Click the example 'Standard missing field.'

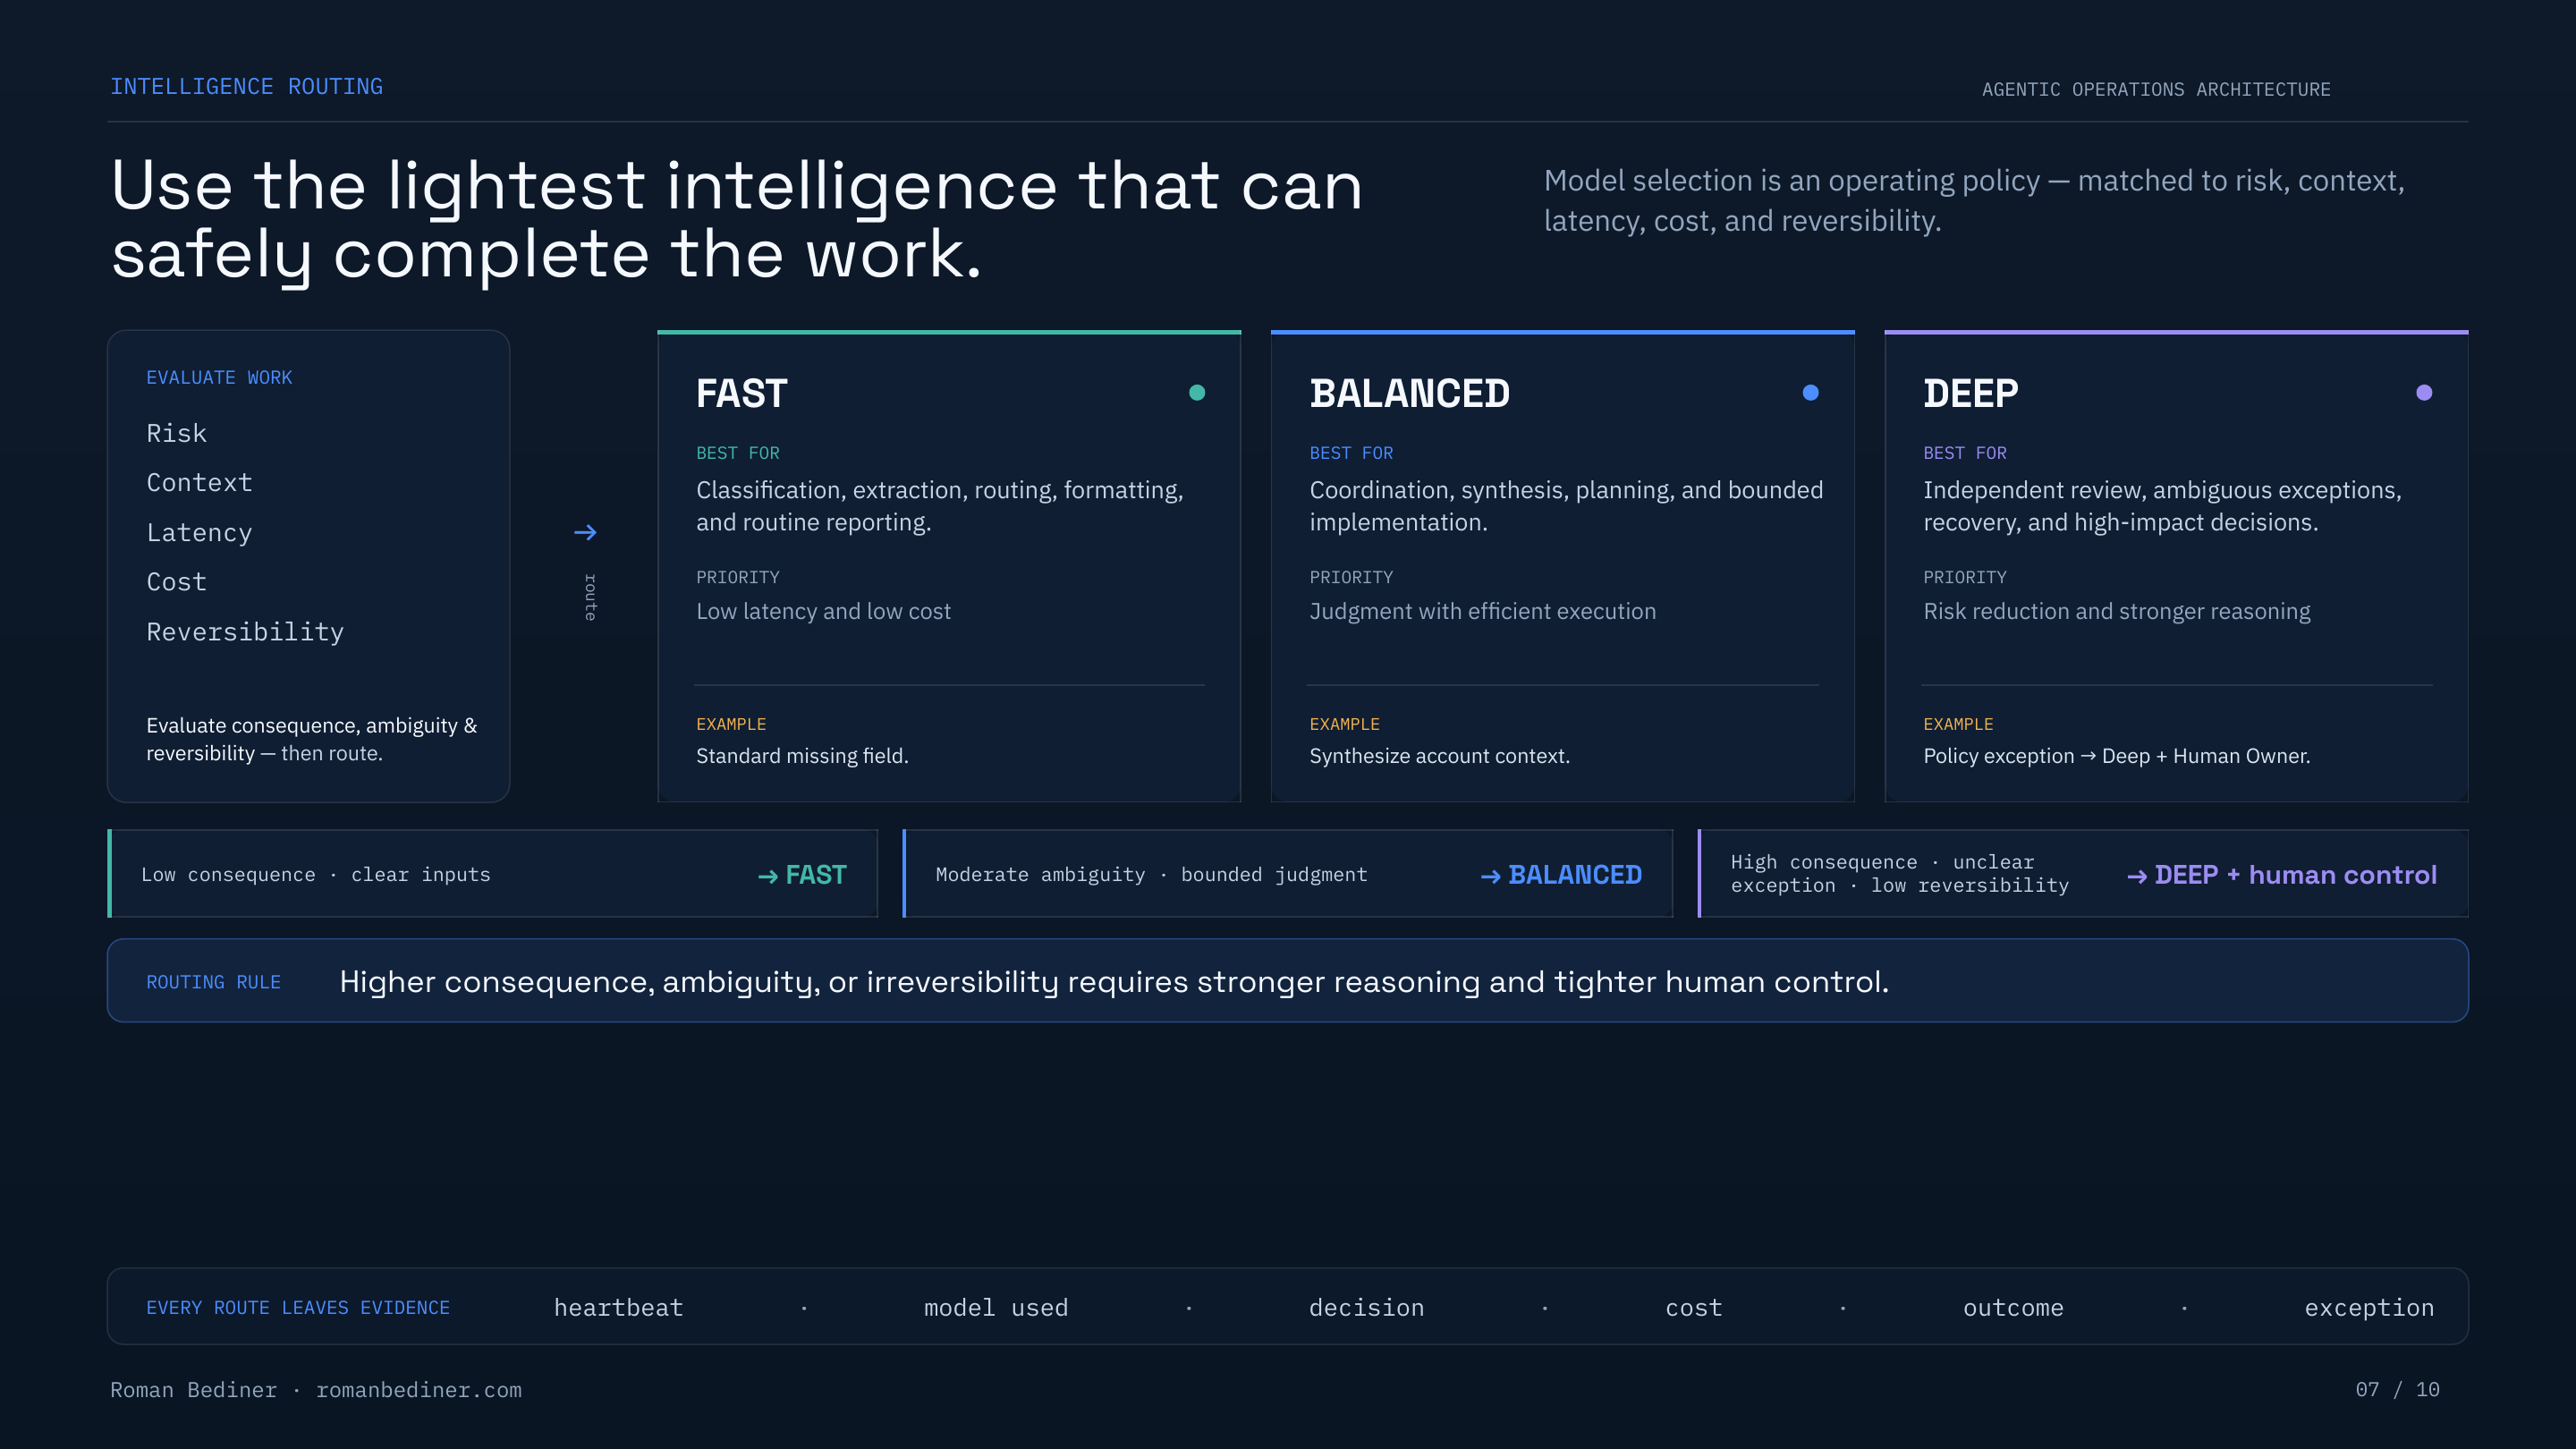(802, 756)
